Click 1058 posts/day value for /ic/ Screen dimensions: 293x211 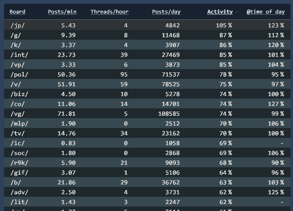coord(173,143)
